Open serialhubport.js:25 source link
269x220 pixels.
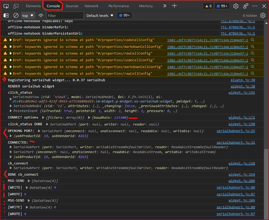click(236, 131)
